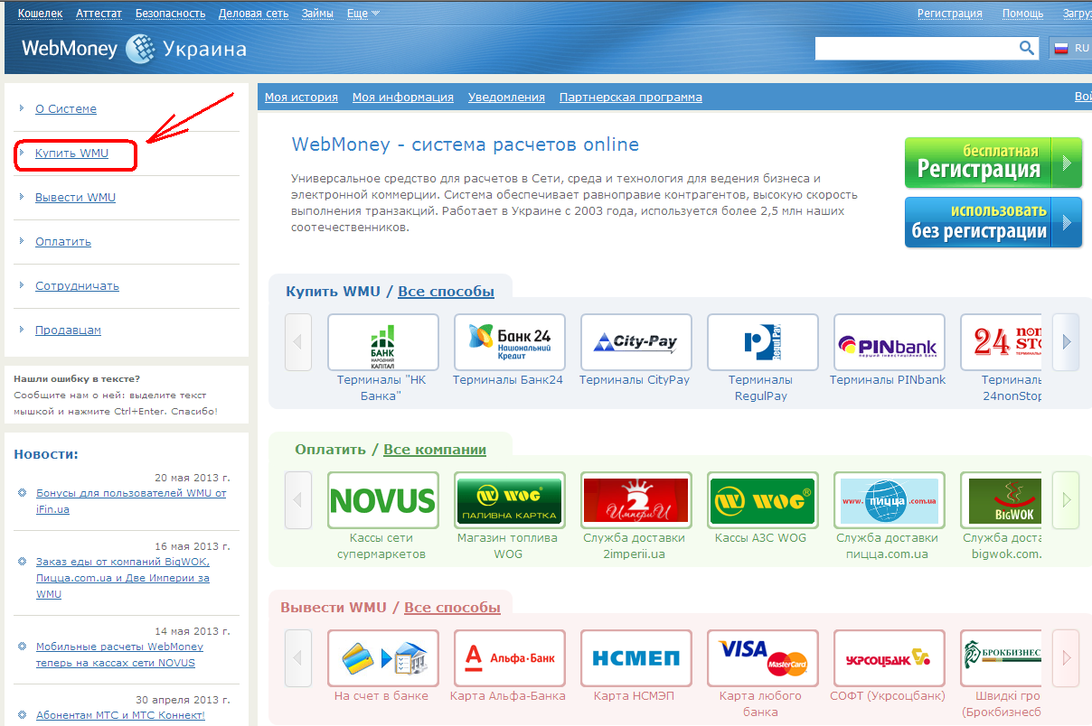Click the left arrow in Вывести WMU carousel
1092x726 pixels.
pyautogui.click(x=298, y=658)
